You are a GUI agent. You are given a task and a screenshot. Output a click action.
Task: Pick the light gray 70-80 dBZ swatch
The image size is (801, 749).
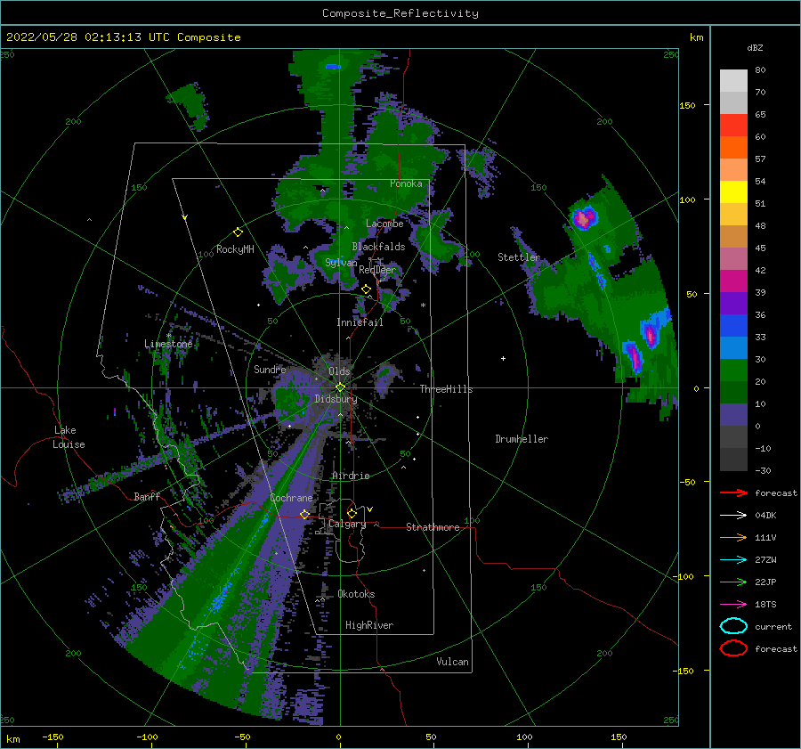733,81
